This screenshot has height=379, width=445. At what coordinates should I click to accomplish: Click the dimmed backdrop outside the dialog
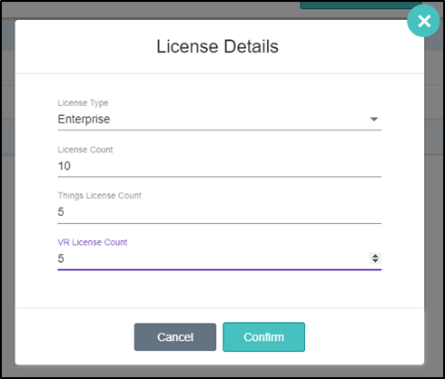(x=7, y=211)
